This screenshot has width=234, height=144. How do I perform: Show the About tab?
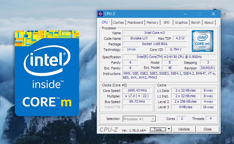click(209, 23)
